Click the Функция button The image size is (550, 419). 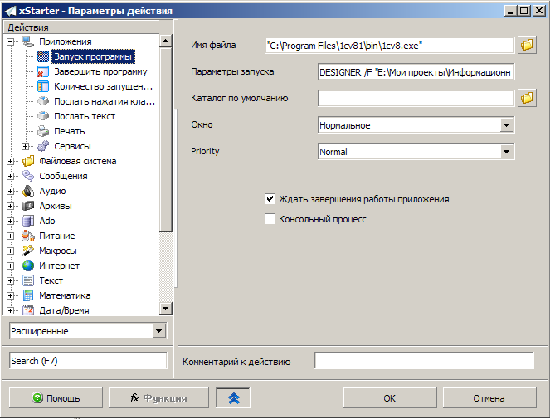pos(158,398)
